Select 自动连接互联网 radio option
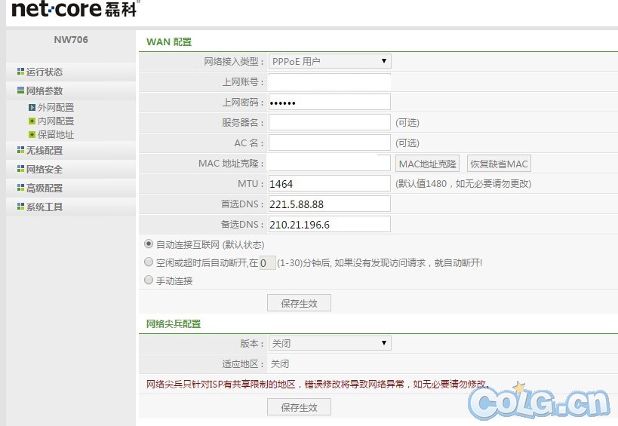618x426 pixels. (149, 244)
